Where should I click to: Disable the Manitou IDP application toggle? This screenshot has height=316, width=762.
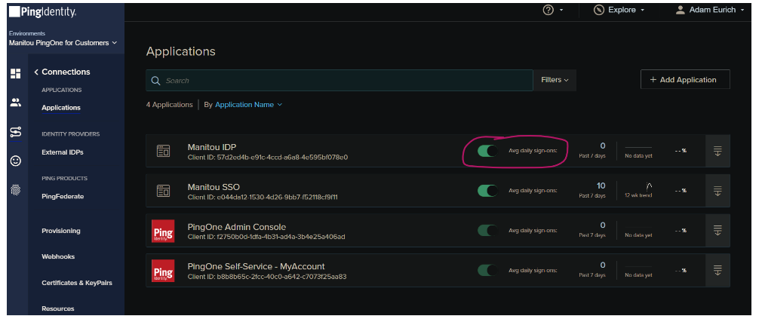tap(487, 151)
